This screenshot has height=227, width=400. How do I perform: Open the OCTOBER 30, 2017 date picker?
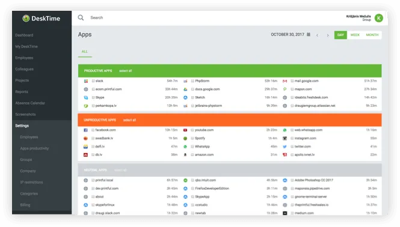(x=288, y=34)
